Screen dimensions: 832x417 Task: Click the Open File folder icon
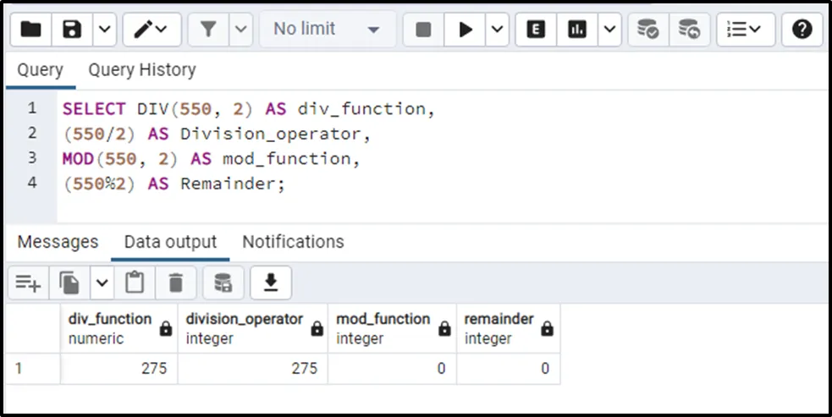click(31, 30)
